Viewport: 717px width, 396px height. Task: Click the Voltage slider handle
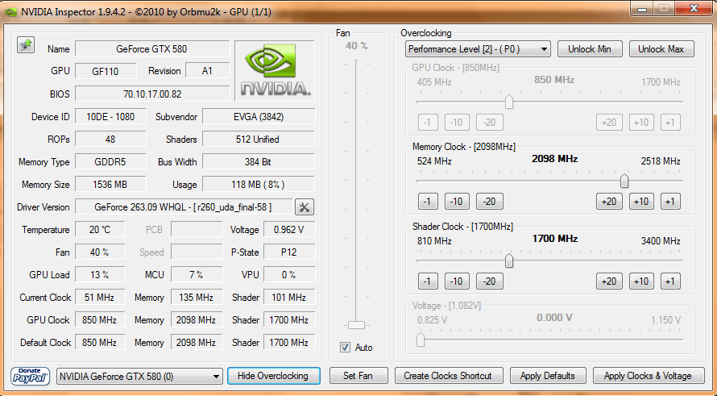(421, 340)
